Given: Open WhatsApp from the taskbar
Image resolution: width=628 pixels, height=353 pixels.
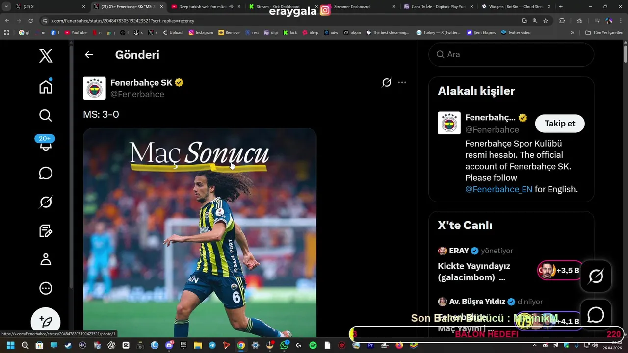Looking at the screenshot, I should tap(285, 345).
